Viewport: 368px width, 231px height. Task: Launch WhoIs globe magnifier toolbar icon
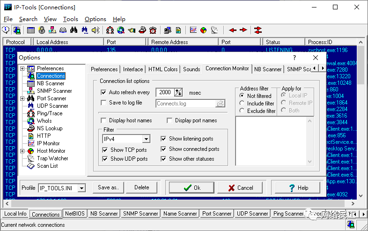[x=121, y=30]
